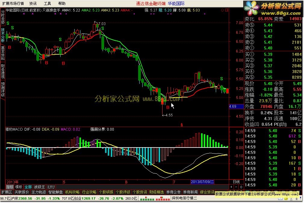Open the 财经精选 tab
The width and height of the screenshot is (304, 203).
point(157,192)
